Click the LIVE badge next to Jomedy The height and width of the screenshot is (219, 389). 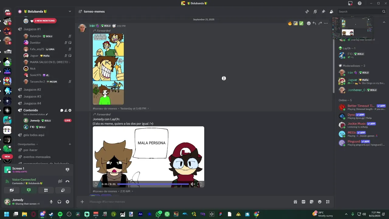(67, 120)
